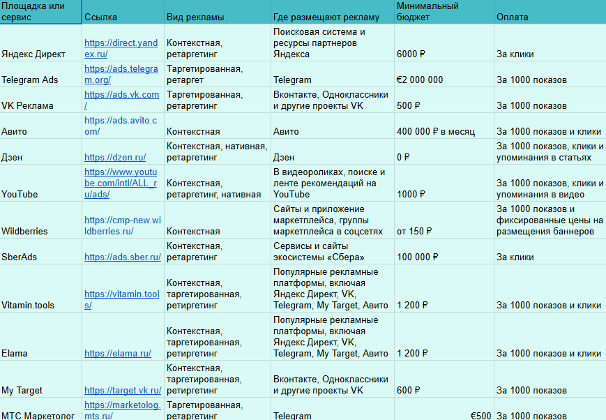
Task: Select the '400 000 ₽ в месяц' cell
Action: [444, 126]
